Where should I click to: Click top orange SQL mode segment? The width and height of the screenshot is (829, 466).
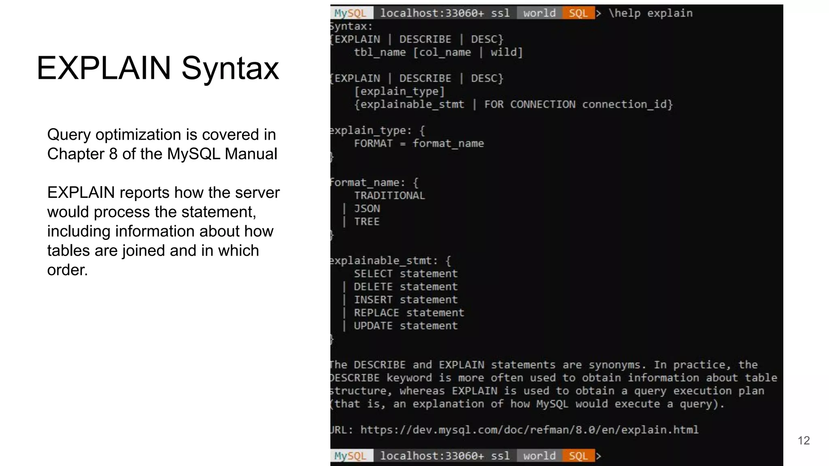pos(578,13)
